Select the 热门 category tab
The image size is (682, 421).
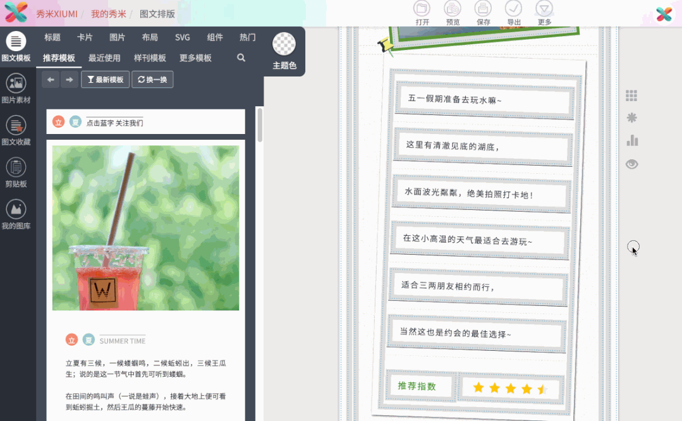coord(248,37)
